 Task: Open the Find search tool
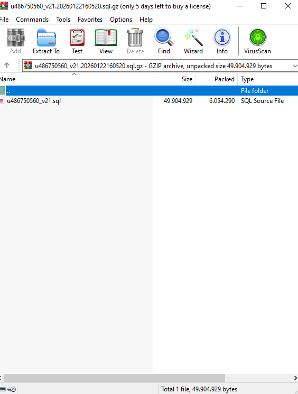coord(164,41)
